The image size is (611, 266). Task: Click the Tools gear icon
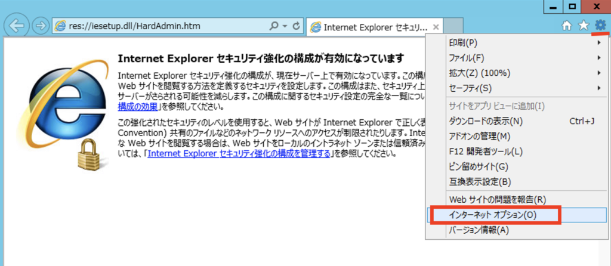600,25
